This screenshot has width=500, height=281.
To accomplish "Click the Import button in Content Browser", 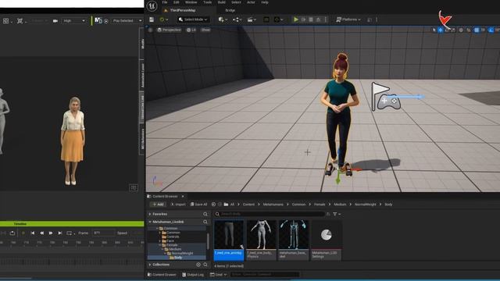I will pos(178,205).
